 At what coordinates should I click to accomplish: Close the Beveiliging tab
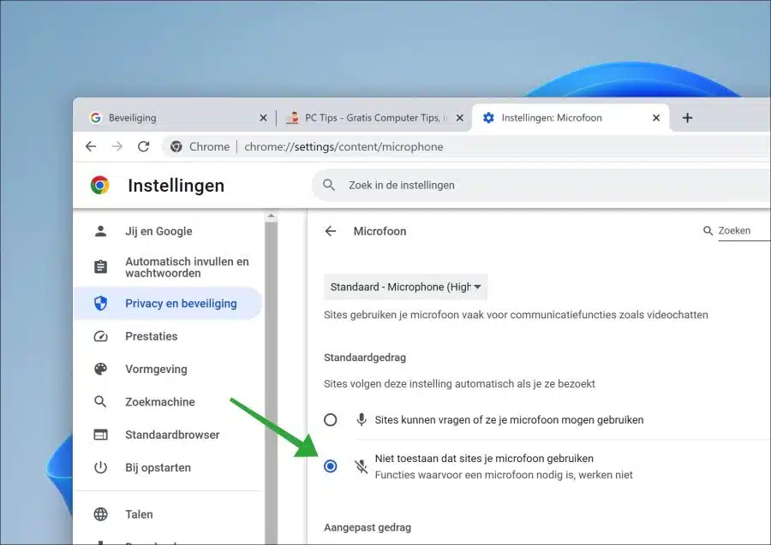263,118
